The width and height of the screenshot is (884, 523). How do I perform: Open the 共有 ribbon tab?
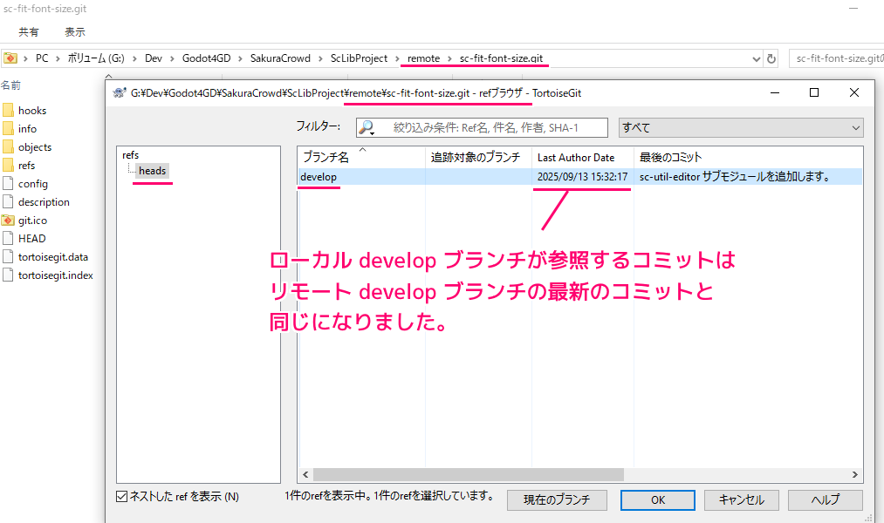click(x=29, y=32)
